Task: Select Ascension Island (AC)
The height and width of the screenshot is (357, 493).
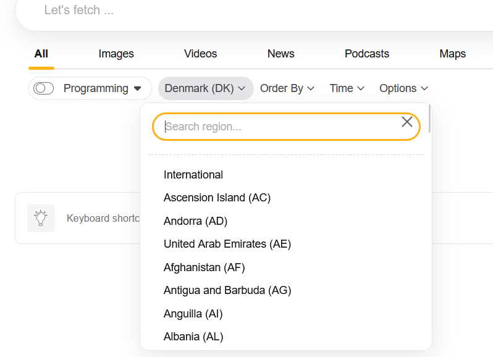Action: tap(217, 198)
